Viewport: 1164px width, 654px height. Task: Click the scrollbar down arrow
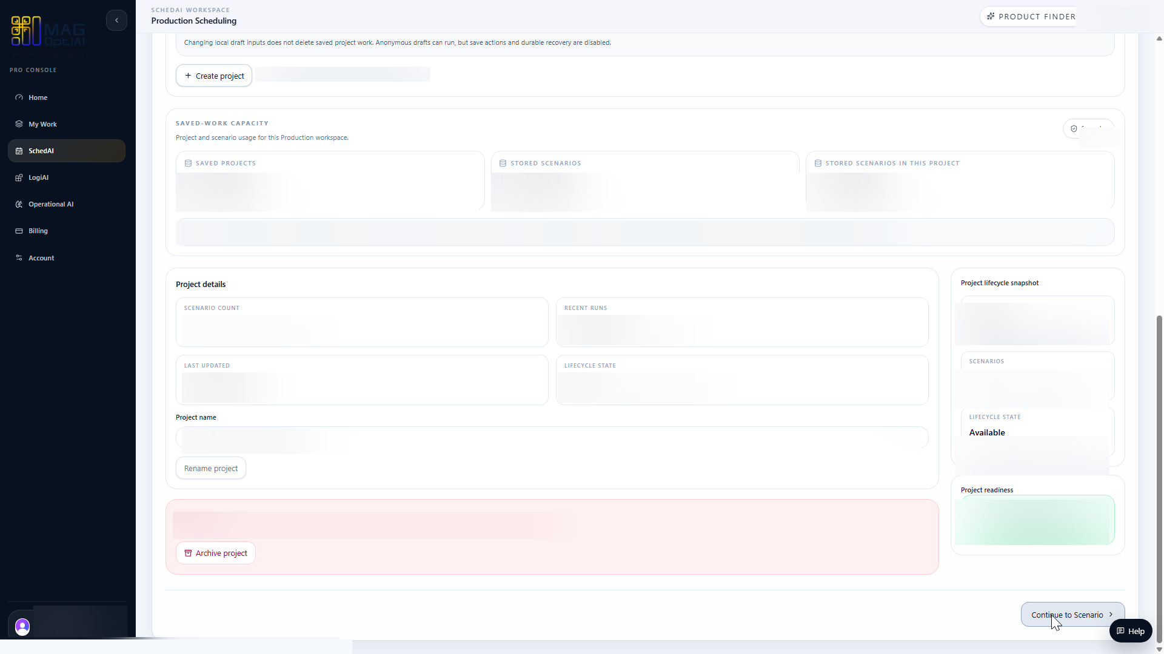[1159, 649]
